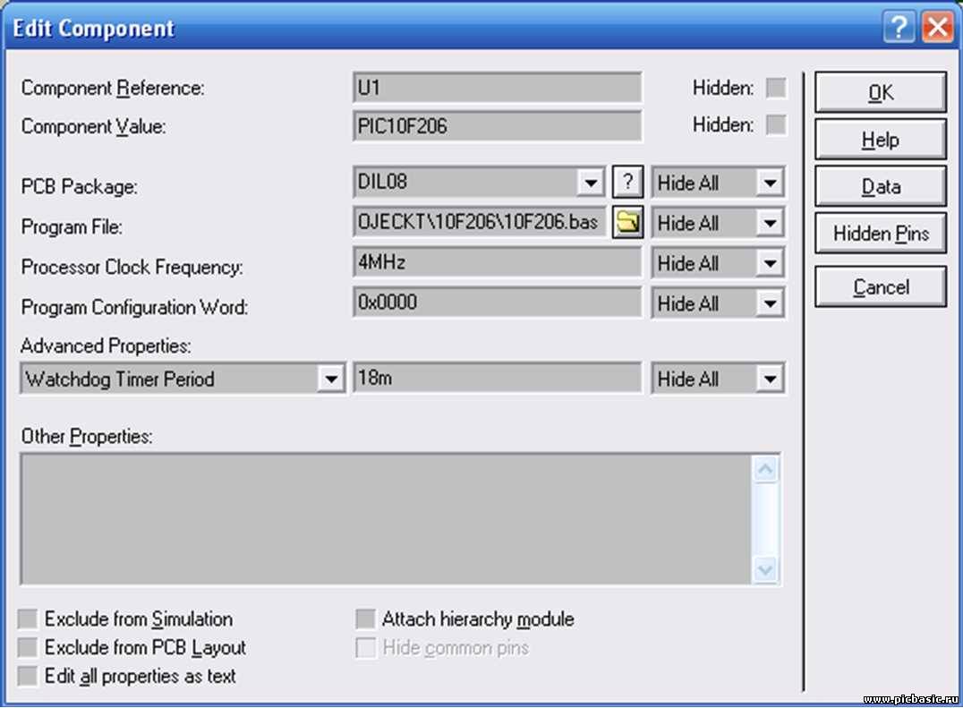This screenshot has height=708, width=963.
Task: Confirm with the OK button
Action: pyautogui.click(x=881, y=92)
